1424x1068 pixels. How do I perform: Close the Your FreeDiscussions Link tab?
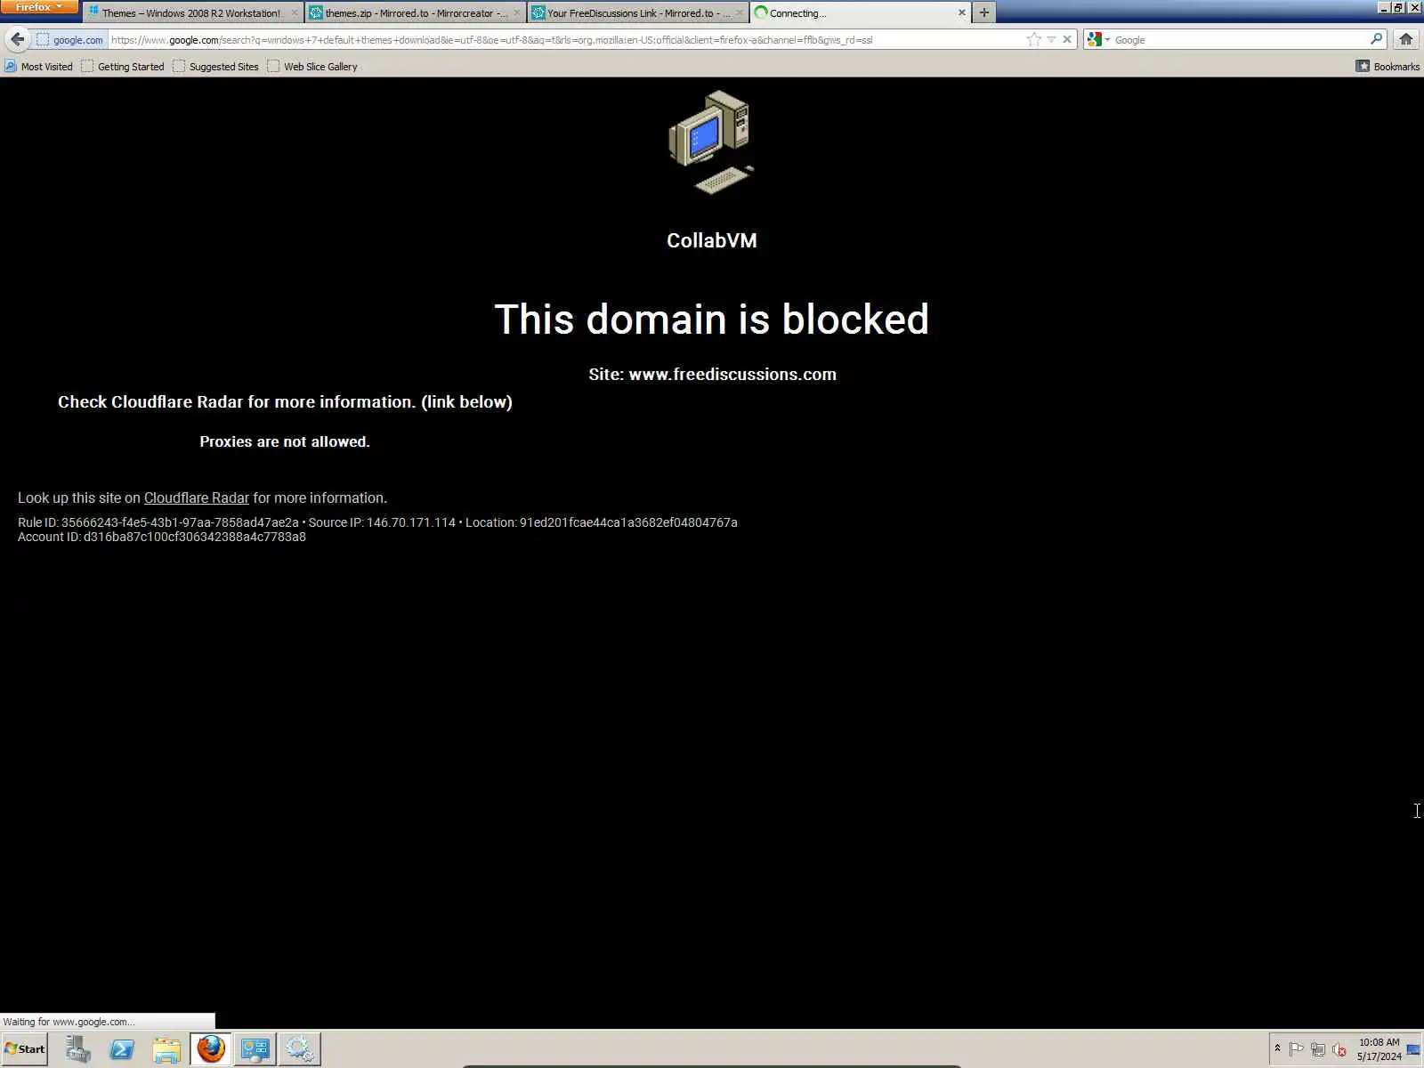740,13
